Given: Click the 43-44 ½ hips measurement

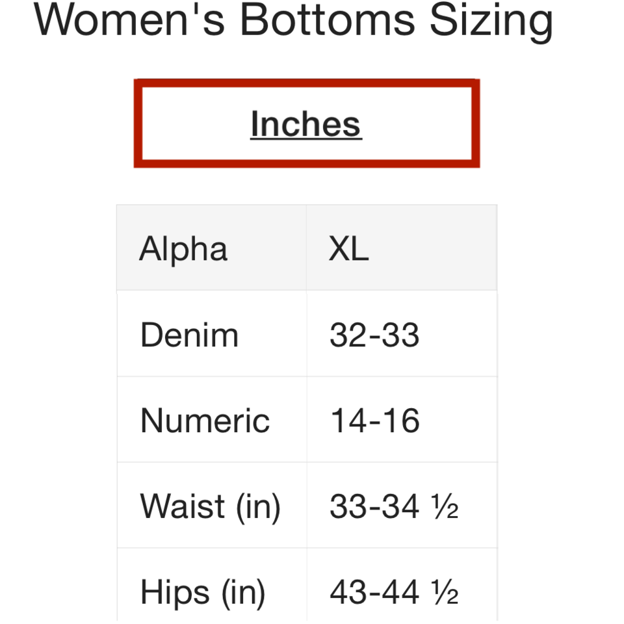Looking at the screenshot, I should [394, 592].
